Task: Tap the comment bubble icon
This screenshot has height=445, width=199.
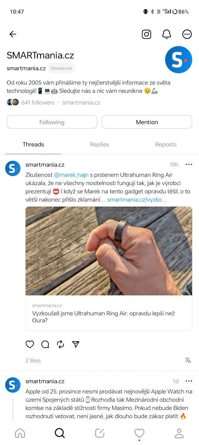Action: (x=45, y=344)
